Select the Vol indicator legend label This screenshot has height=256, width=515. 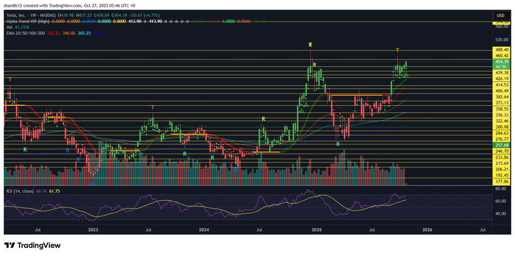(8, 27)
